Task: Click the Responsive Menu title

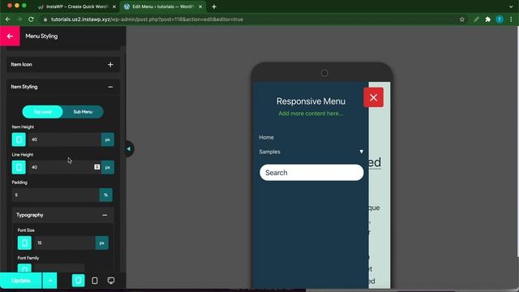Action: click(x=311, y=101)
